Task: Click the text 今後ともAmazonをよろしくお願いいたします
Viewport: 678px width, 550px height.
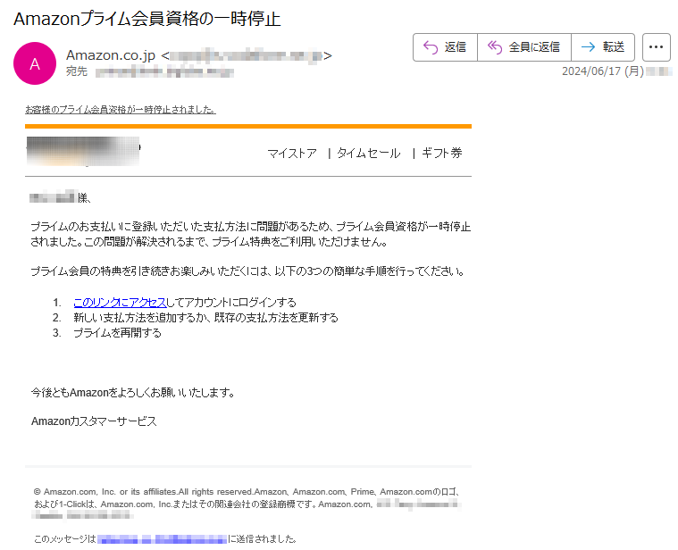Action: (x=133, y=393)
